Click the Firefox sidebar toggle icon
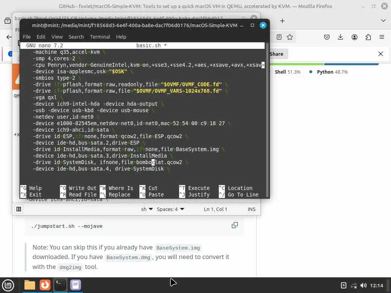The height and width of the screenshot is (293, 391). coord(8,21)
